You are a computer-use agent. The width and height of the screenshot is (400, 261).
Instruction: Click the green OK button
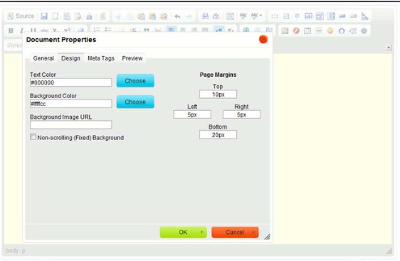tap(183, 233)
